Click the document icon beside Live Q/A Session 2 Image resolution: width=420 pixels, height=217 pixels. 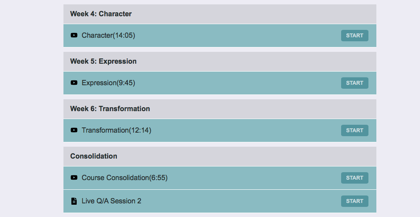click(74, 201)
